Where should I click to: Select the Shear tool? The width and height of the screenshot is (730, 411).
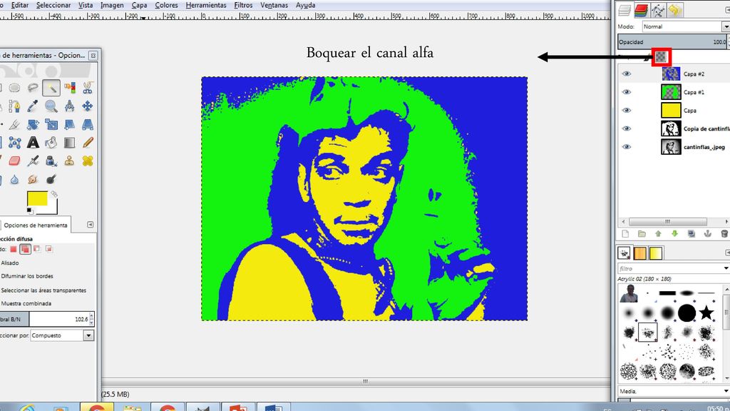(70, 124)
